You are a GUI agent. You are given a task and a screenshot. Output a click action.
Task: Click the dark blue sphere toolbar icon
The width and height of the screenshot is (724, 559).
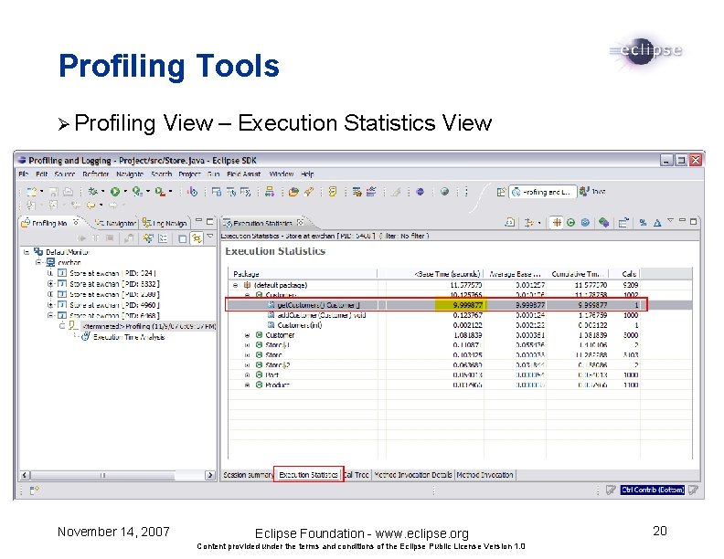tap(420, 192)
